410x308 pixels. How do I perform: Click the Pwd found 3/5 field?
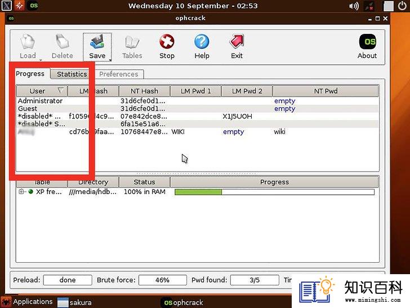pyautogui.click(x=255, y=280)
